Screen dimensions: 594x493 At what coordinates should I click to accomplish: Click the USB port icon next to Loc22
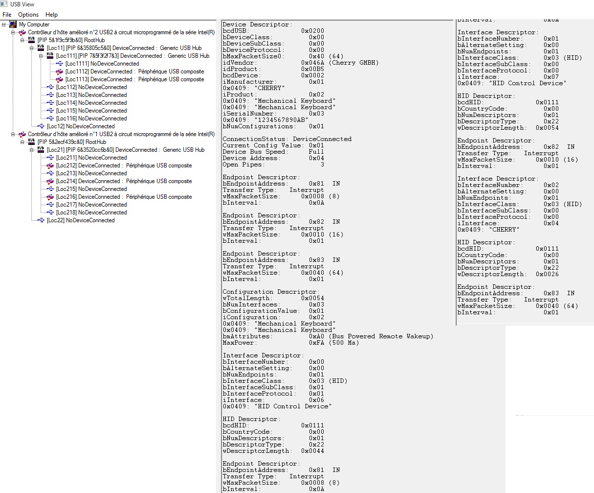pyautogui.click(x=41, y=220)
